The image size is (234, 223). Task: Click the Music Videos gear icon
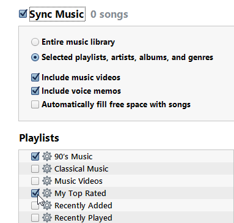(47, 181)
